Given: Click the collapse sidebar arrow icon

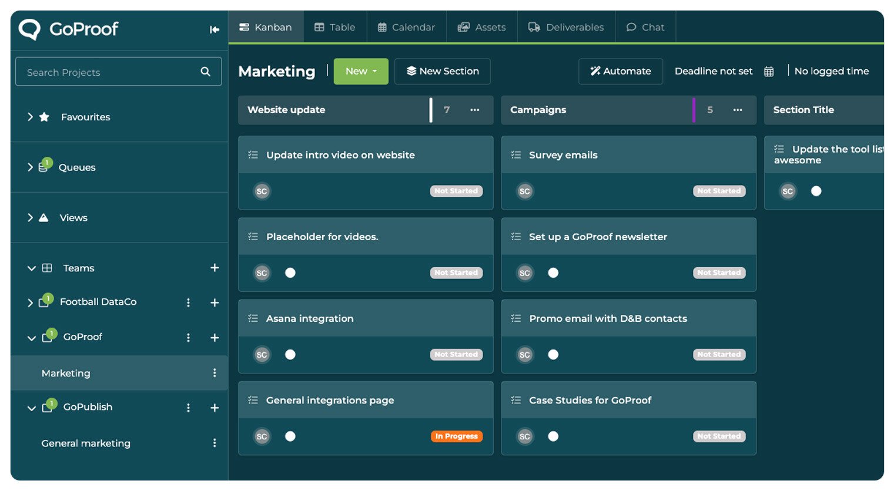Looking at the screenshot, I should pyautogui.click(x=213, y=29).
